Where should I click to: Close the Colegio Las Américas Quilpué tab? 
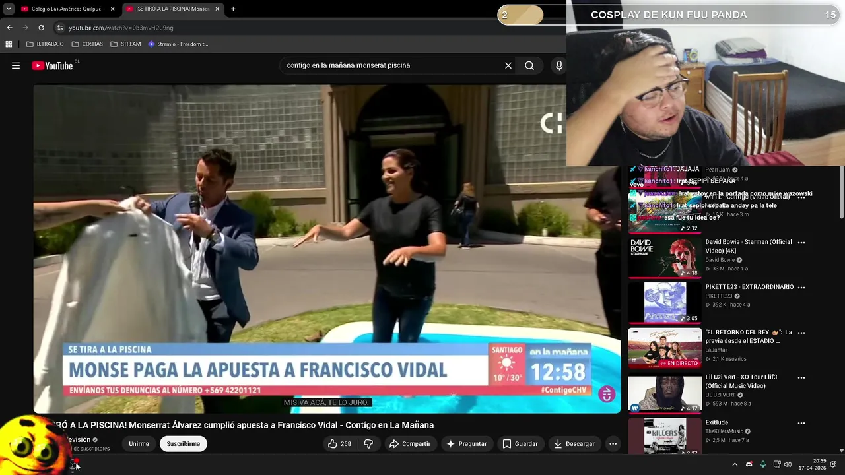(x=112, y=9)
